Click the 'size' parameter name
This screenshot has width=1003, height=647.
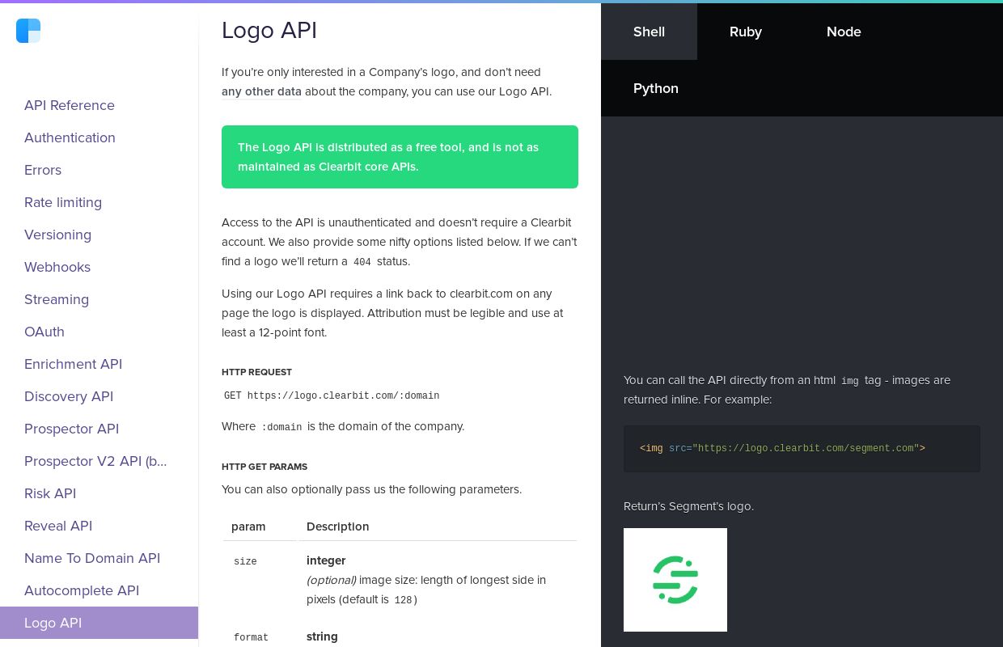(245, 561)
